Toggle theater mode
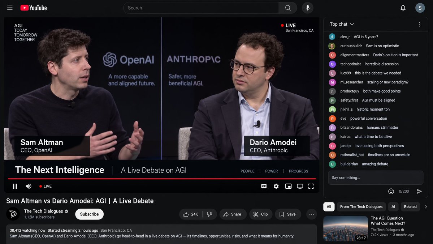This screenshot has height=244, width=433. pos(300,186)
